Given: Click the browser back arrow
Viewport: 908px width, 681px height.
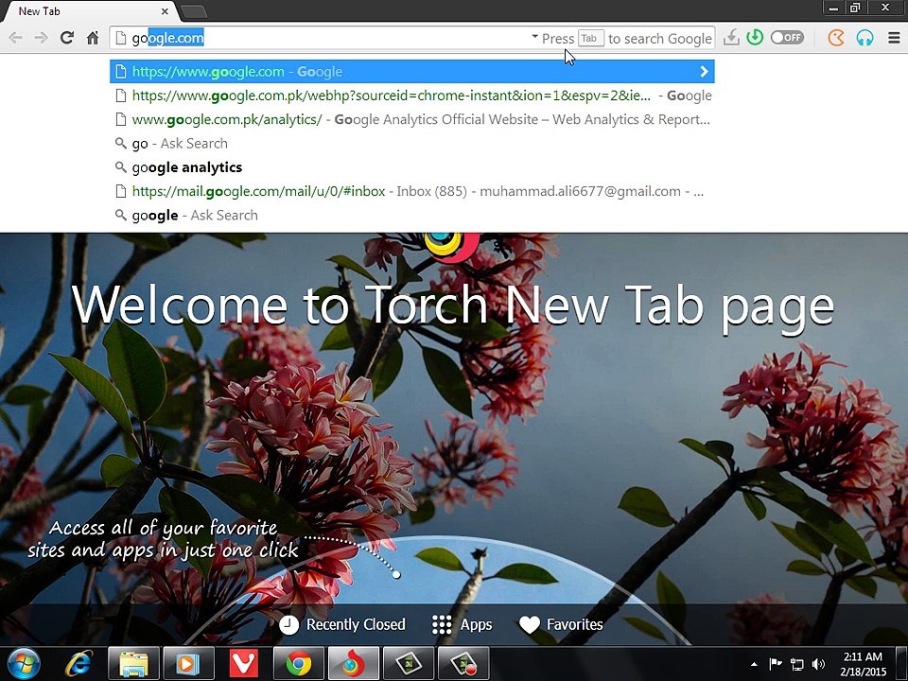Looking at the screenshot, I should [x=16, y=38].
